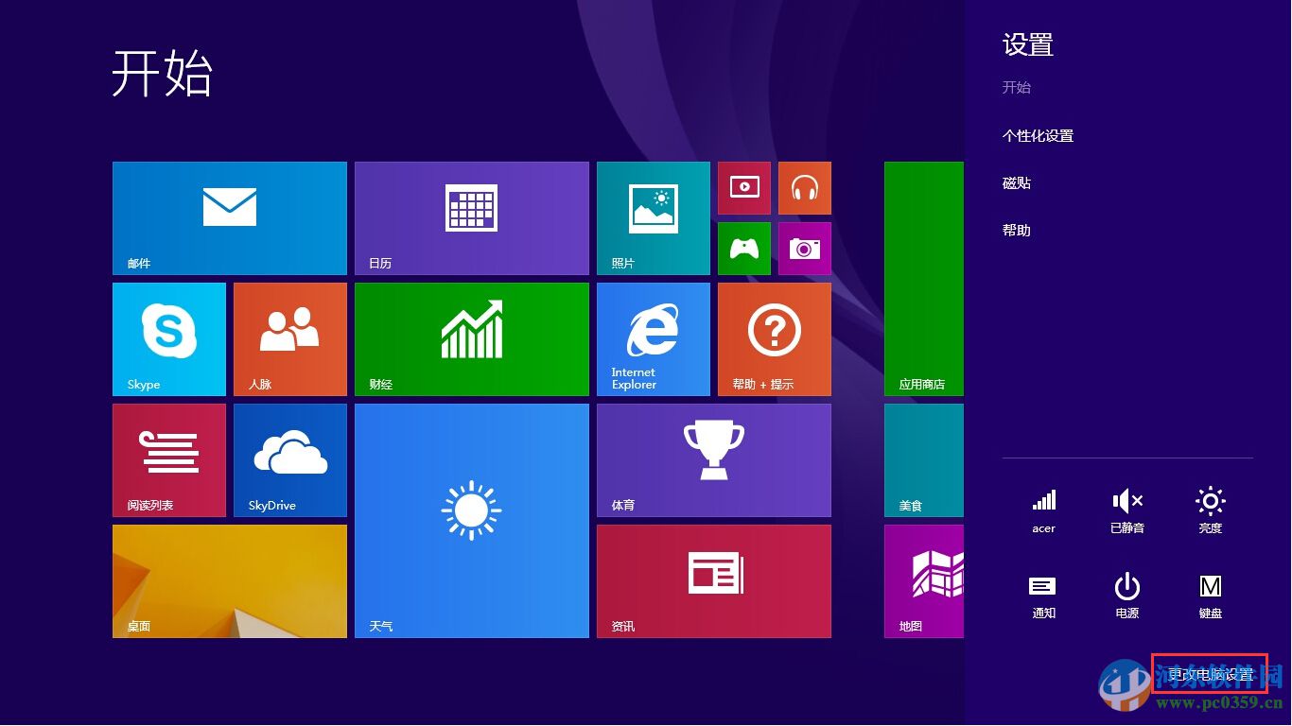This screenshot has width=1292, height=726.
Task: Open the 电源 power options icon
Action: [x=1126, y=594]
